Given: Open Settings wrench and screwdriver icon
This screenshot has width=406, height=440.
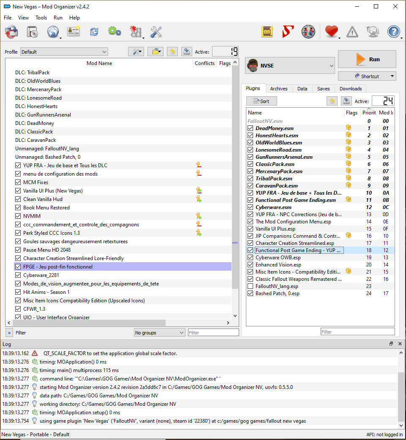Looking at the screenshot, I should (156, 32).
